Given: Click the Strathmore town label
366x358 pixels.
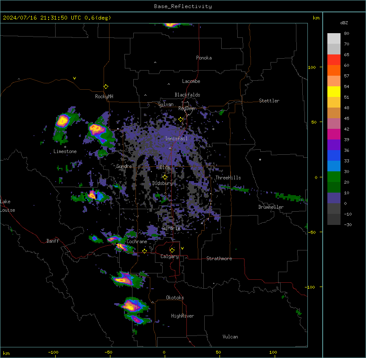Looking at the screenshot, I should point(219,259).
